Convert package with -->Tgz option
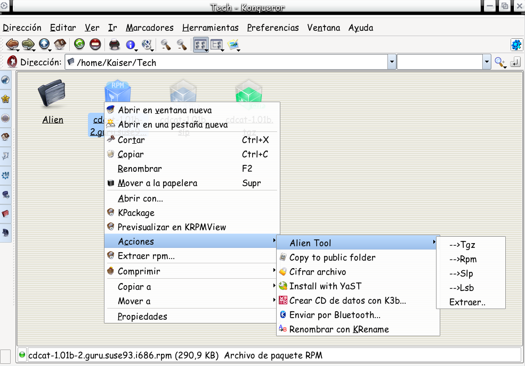This screenshot has height=366, width=525. click(471, 245)
